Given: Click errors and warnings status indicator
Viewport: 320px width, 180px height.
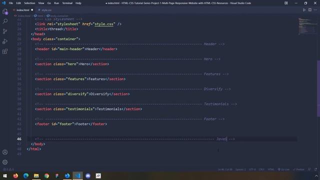Looking at the screenshot, I should (8, 169).
